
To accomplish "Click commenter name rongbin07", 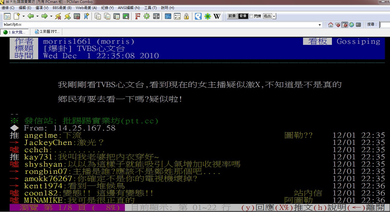I will (x=46, y=171).
